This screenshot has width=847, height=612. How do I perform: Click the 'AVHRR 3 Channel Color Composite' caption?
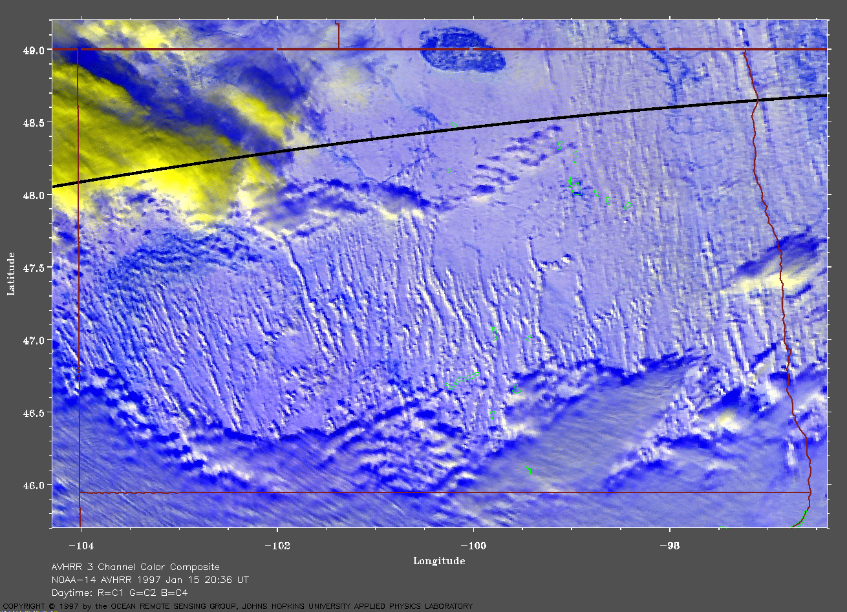135,567
